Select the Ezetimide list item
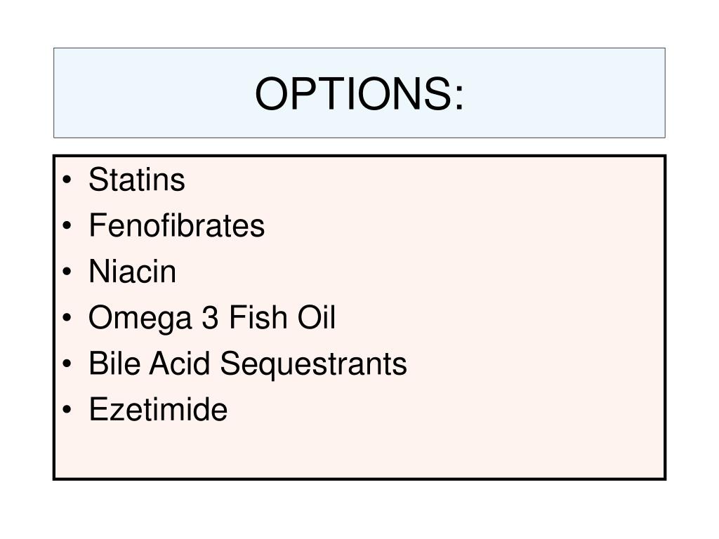The width and height of the screenshot is (719, 539). [158, 409]
